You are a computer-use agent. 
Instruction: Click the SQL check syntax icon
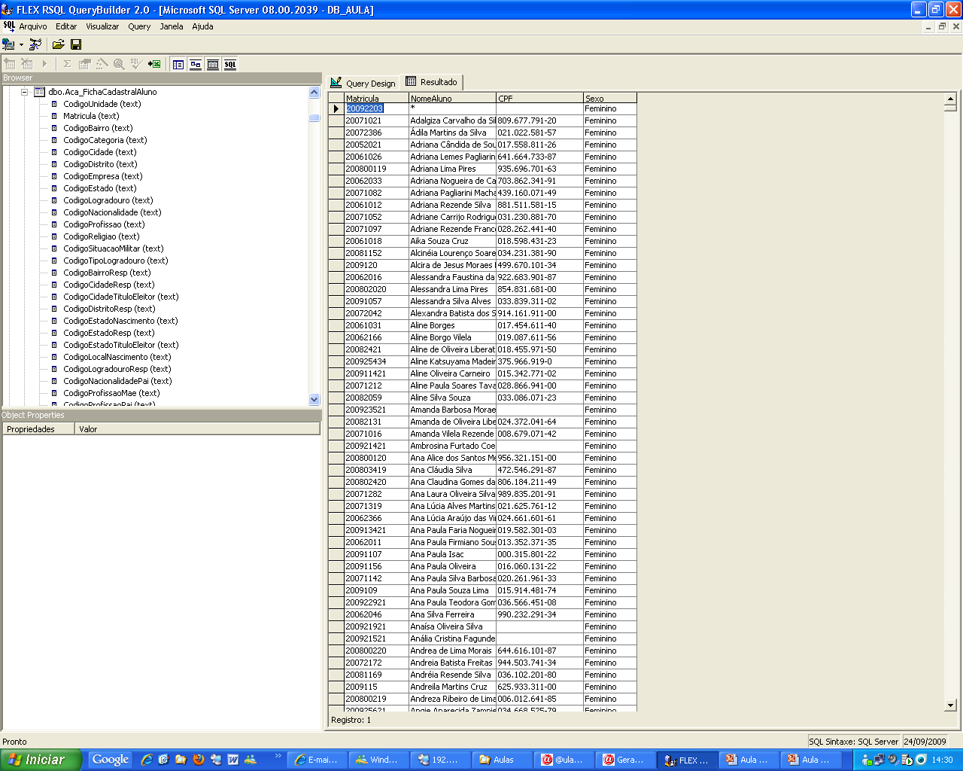tap(136, 64)
